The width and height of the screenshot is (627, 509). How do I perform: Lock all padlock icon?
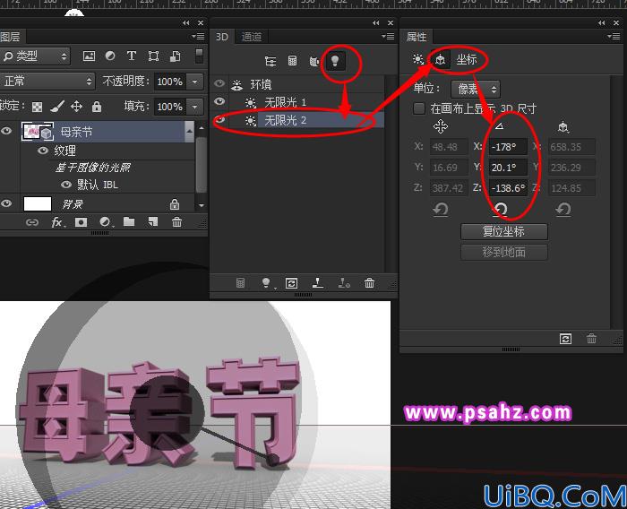(97, 107)
